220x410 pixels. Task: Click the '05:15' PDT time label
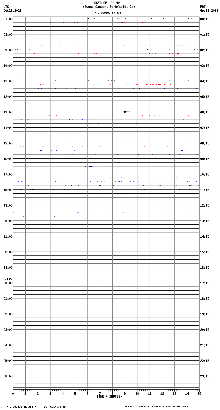[205, 97]
